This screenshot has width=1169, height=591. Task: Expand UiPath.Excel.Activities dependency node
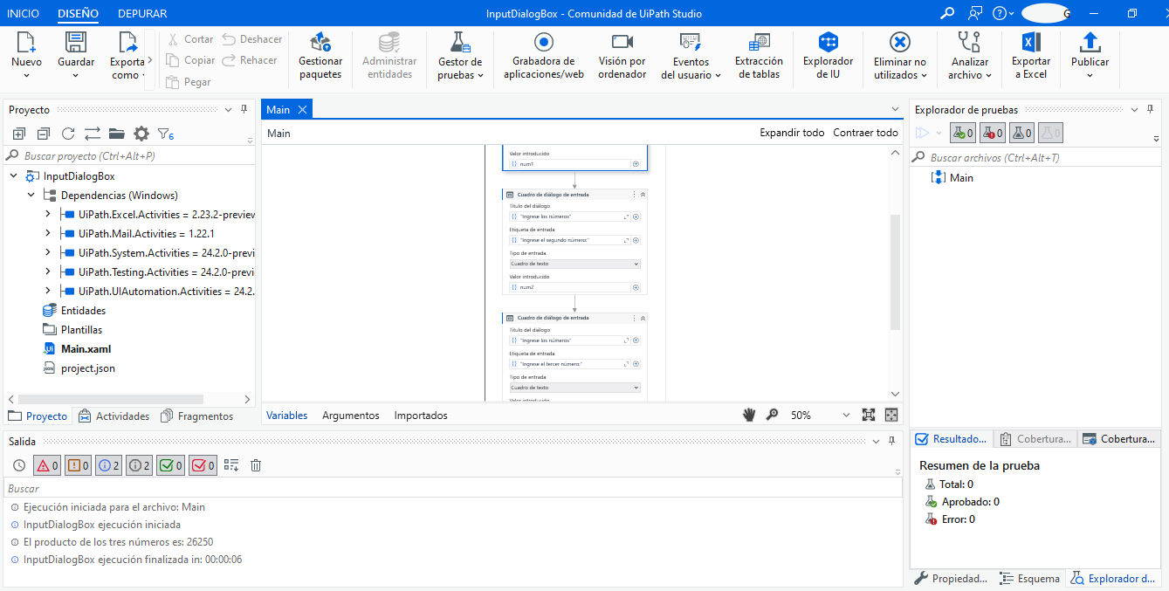point(48,214)
